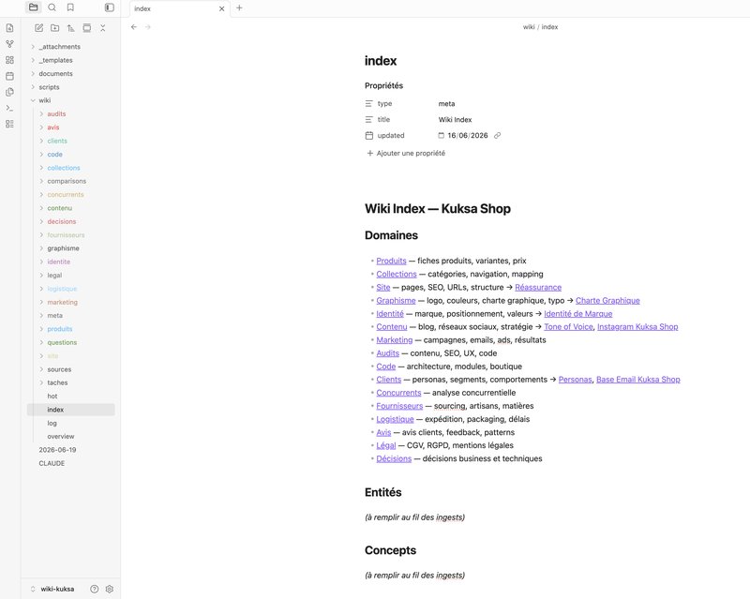Click the updated property calendar icon
750x599 pixels.
pyautogui.click(x=368, y=135)
